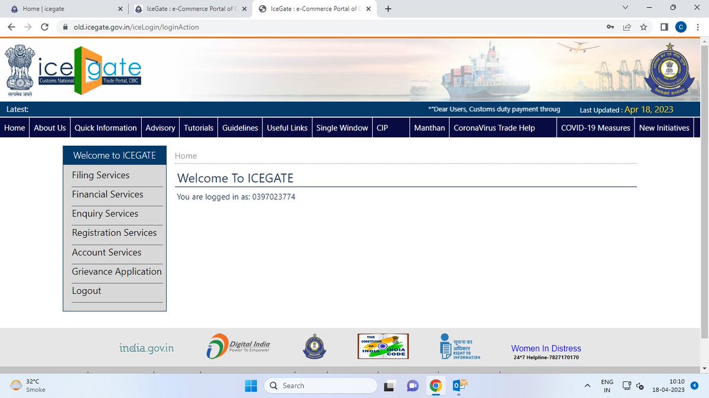Reload the page with the refresh icon

[x=44, y=27]
